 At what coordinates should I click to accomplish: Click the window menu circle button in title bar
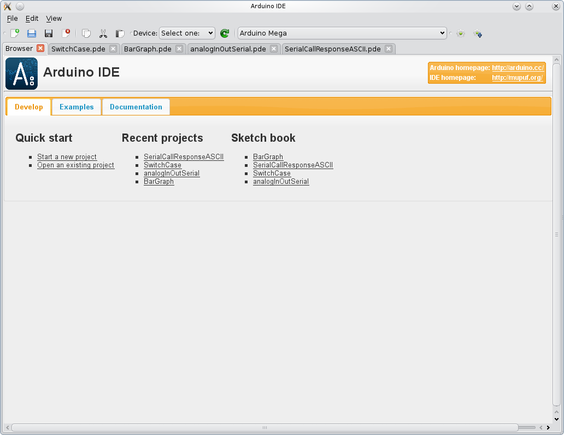pyautogui.click(x=20, y=6)
